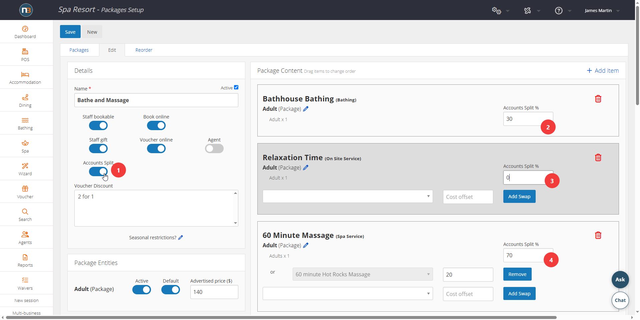Expand the arrow next to the tools icon

point(539,11)
